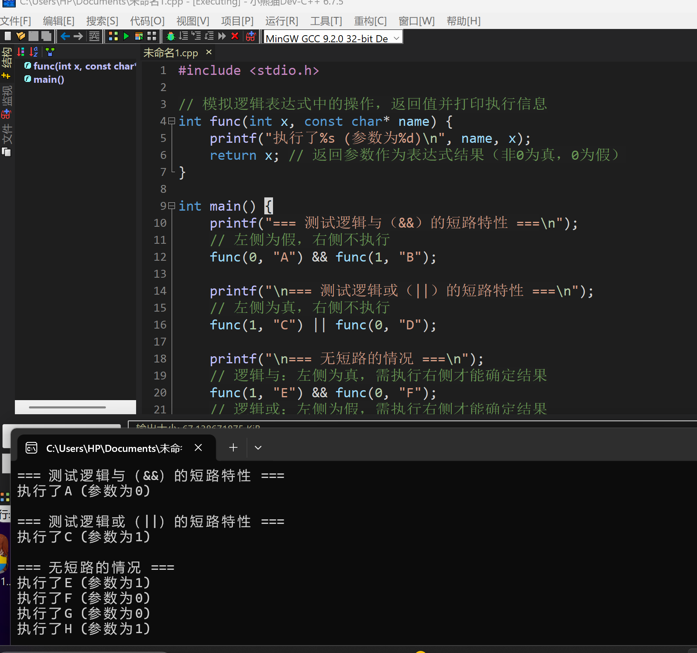Create a new file with the New icon
Screen dimensions: 697x653
(7, 36)
